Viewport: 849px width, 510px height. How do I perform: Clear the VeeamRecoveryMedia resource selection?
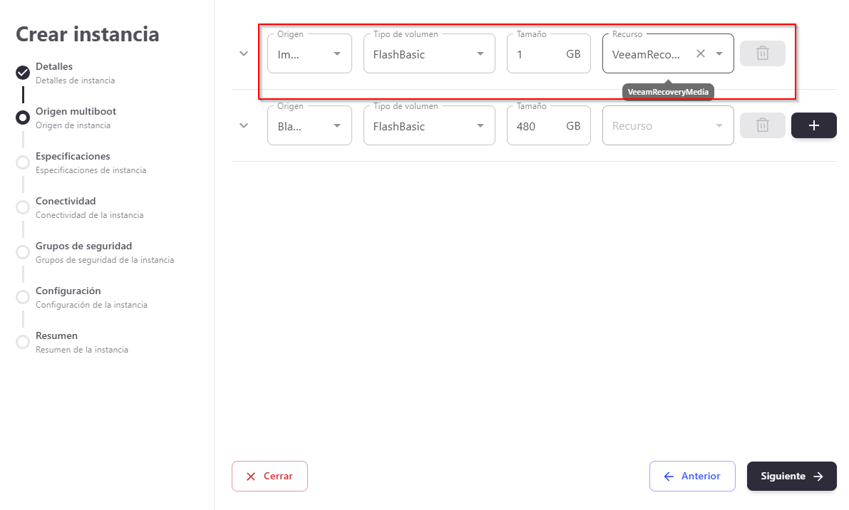point(700,53)
